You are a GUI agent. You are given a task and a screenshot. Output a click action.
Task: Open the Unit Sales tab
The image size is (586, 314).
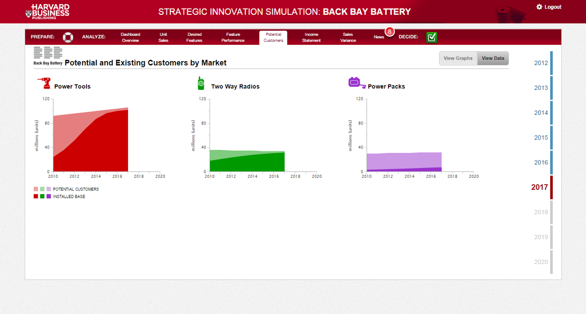coord(163,37)
